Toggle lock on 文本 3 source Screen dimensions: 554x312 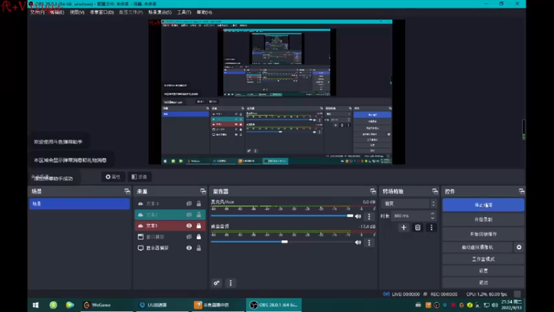click(x=199, y=204)
